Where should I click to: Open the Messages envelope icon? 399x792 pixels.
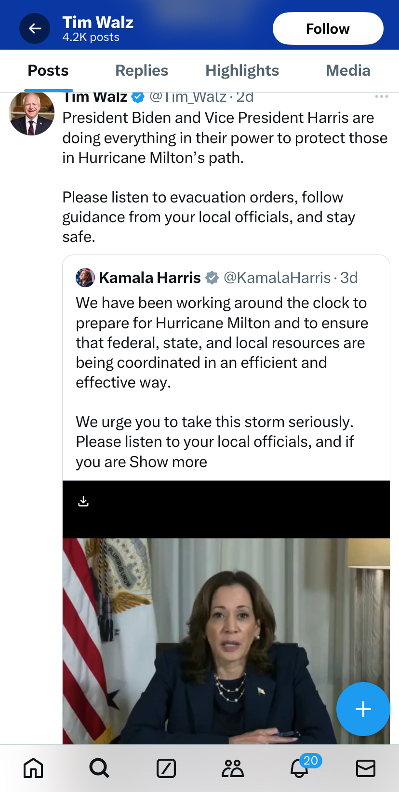pyautogui.click(x=366, y=768)
